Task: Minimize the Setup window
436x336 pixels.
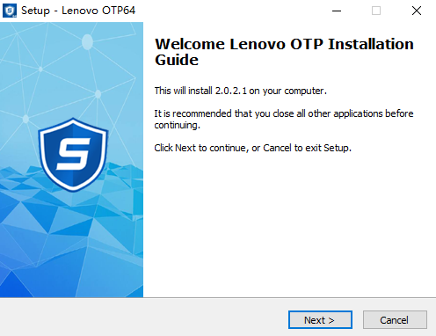Action: click(337, 11)
